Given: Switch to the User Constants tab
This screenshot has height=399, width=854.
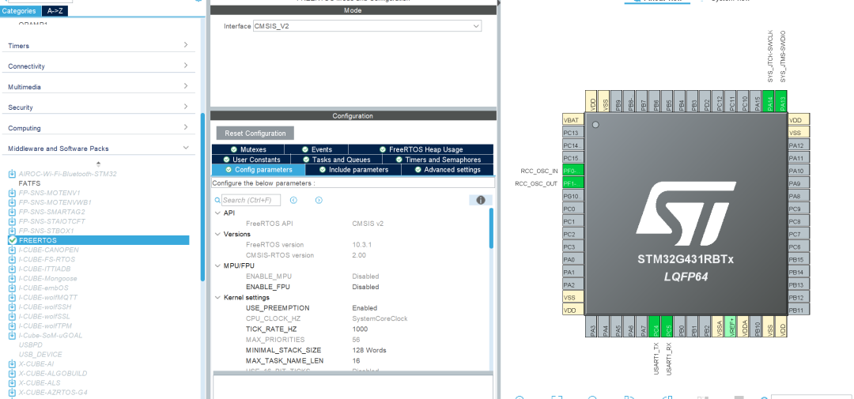Looking at the screenshot, I should tap(251, 160).
